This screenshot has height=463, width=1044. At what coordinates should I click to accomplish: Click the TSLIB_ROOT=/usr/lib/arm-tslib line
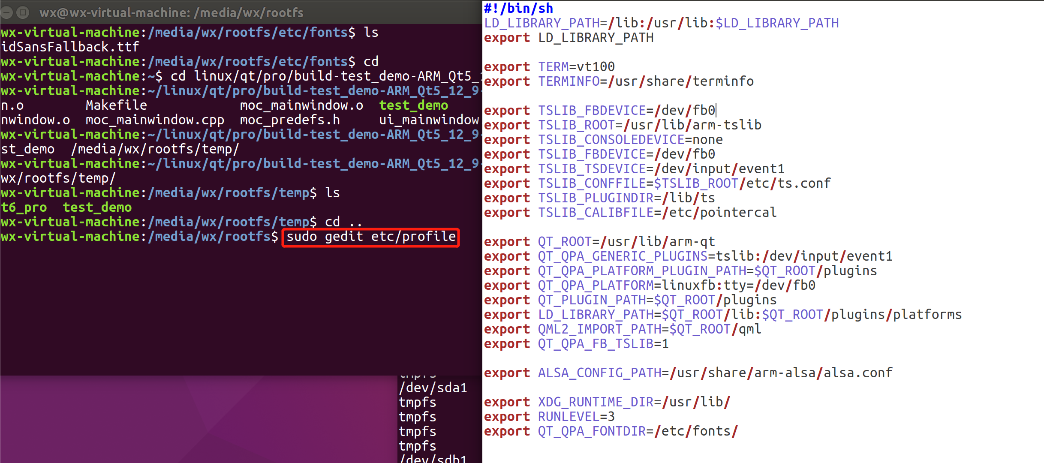point(623,125)
